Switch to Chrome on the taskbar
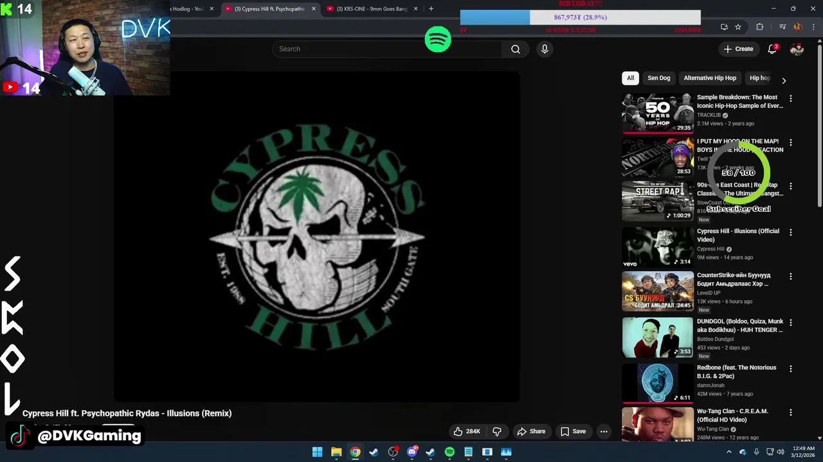This screenshot has height=462, width=823. (355, 452)
